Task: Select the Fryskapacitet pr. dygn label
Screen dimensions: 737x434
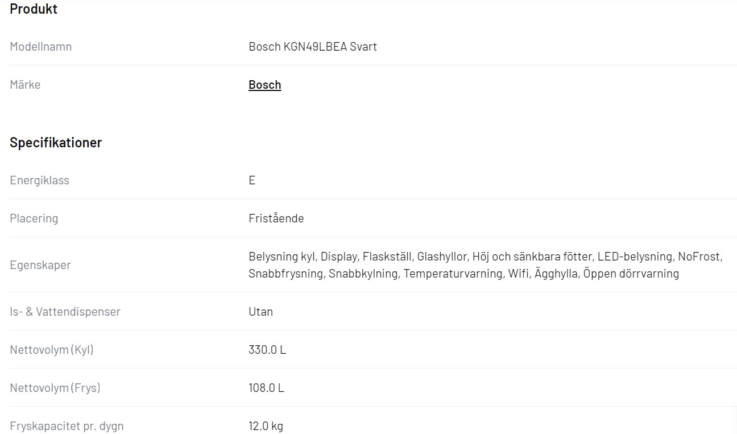Action: [67, 426]
